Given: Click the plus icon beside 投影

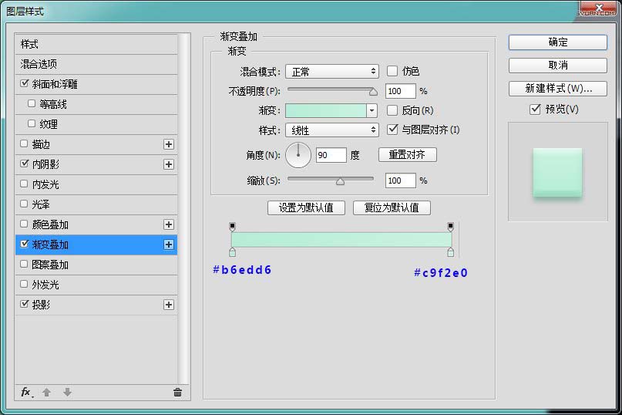Looking at the screenshot, I should (x=169, y=305).
